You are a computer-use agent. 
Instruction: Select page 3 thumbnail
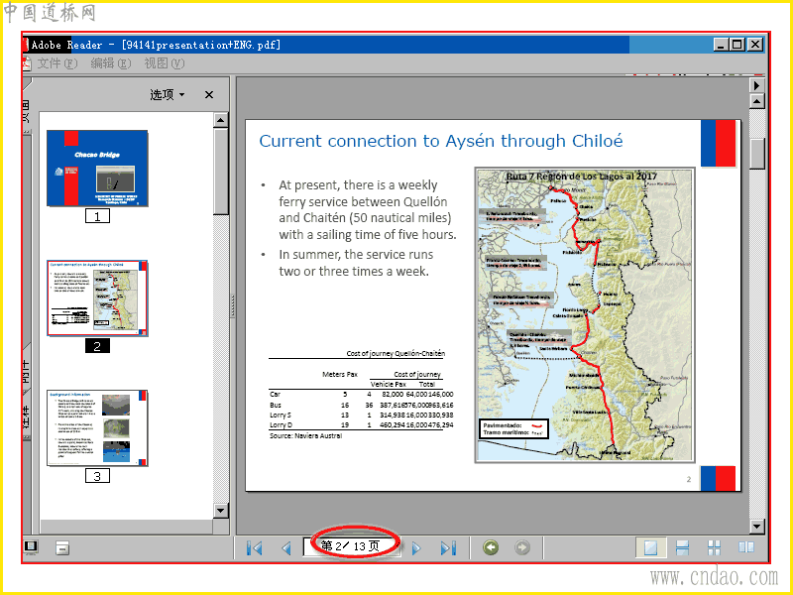pos(97,427)
